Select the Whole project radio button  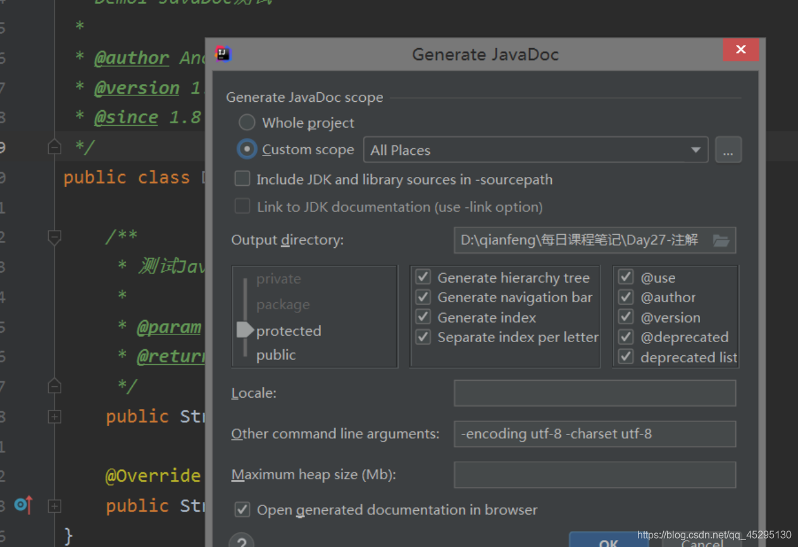point(247,122)
